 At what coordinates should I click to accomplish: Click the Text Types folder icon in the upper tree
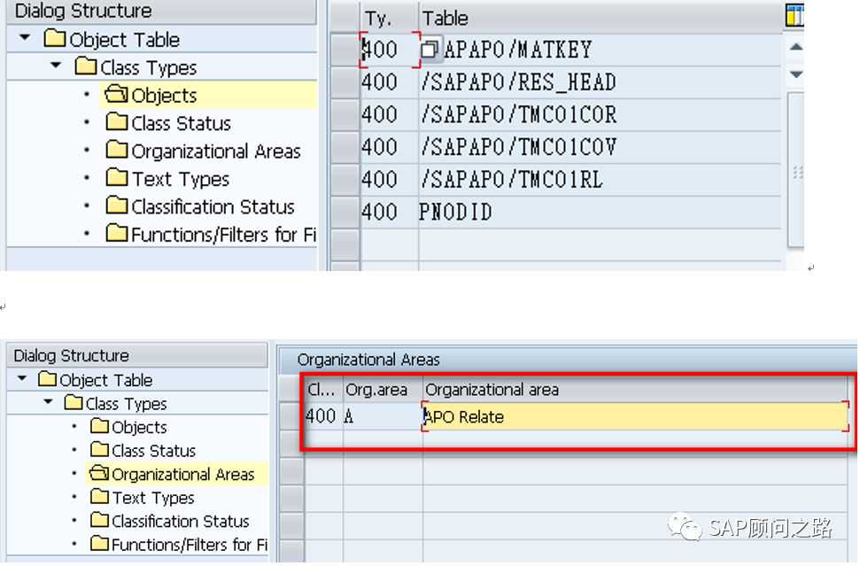pyautogui.click(x=116, y=178)
